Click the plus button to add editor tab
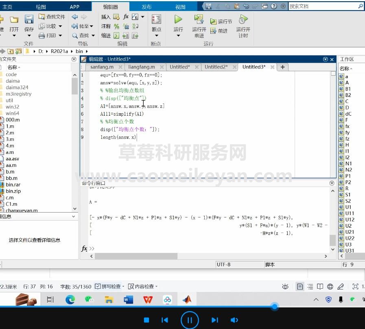 pyautogui.click(x=282, y=67)
